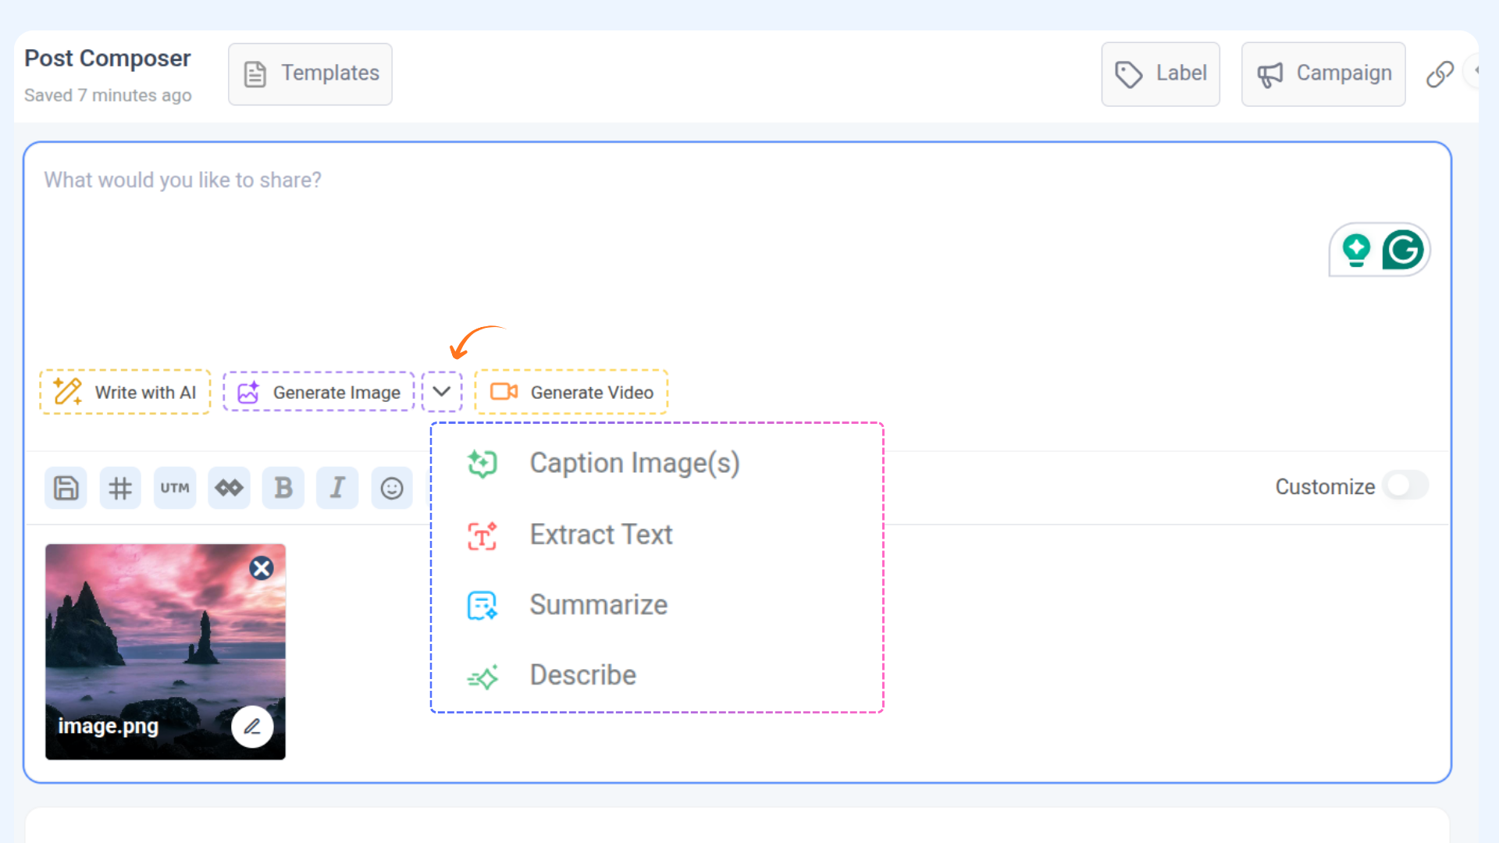This screenshot has height=843, width=1499.
Task: Collapse the image AI options chevron dropdown
Action: pos(442,392)
